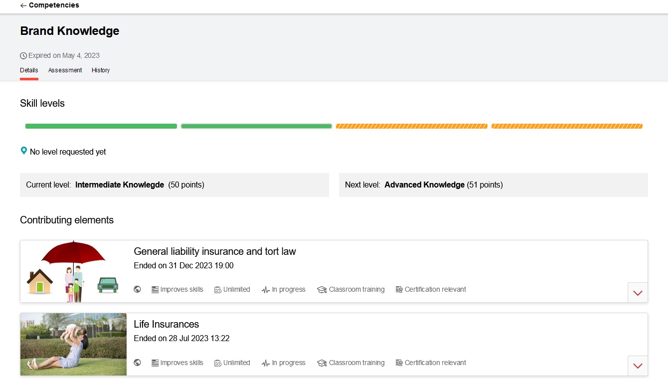Open the History tab
This screenshot has height=380, width=668.
(101, 70)
